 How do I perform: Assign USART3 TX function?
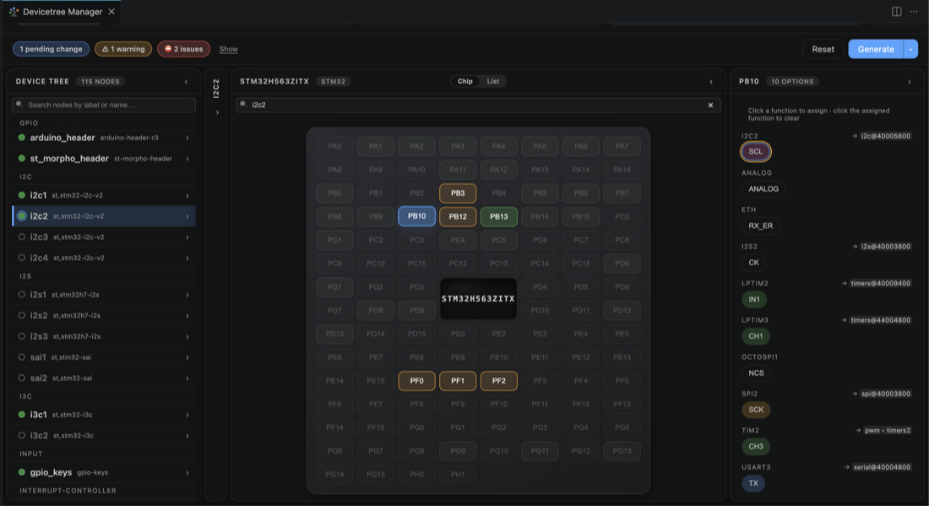(753, 483)
